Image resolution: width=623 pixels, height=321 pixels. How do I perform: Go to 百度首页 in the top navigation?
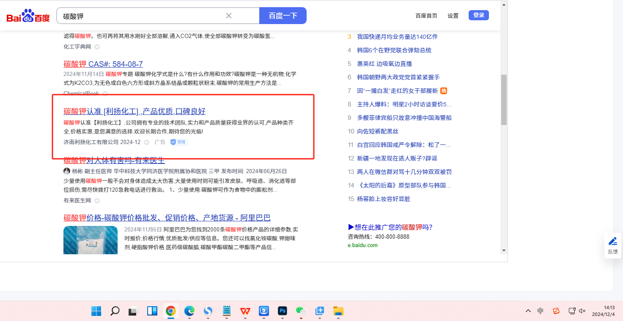coord(426,16)
